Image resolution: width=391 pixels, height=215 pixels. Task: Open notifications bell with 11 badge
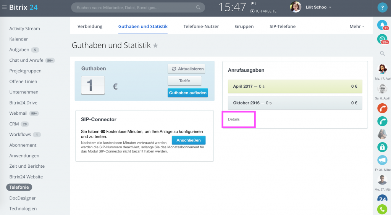tap(382, 25)
